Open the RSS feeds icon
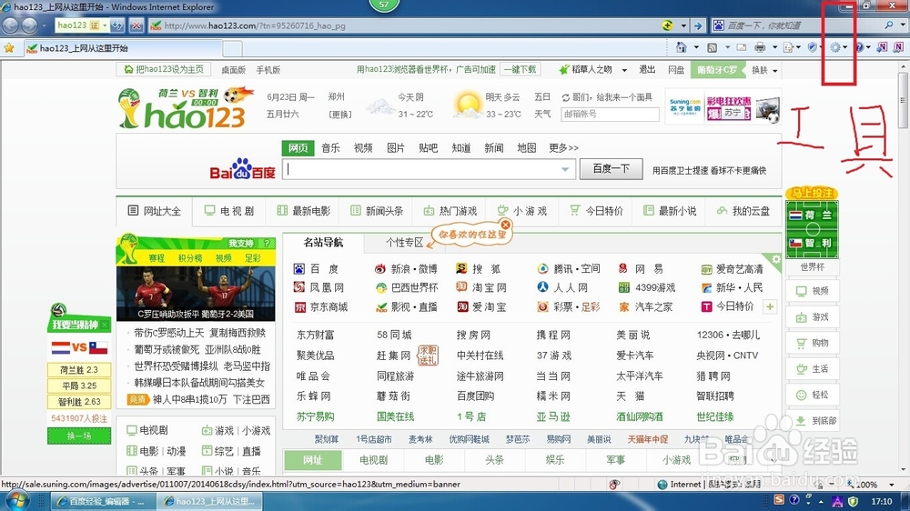This screenshot has height=511, width=910. pos(713,47)
